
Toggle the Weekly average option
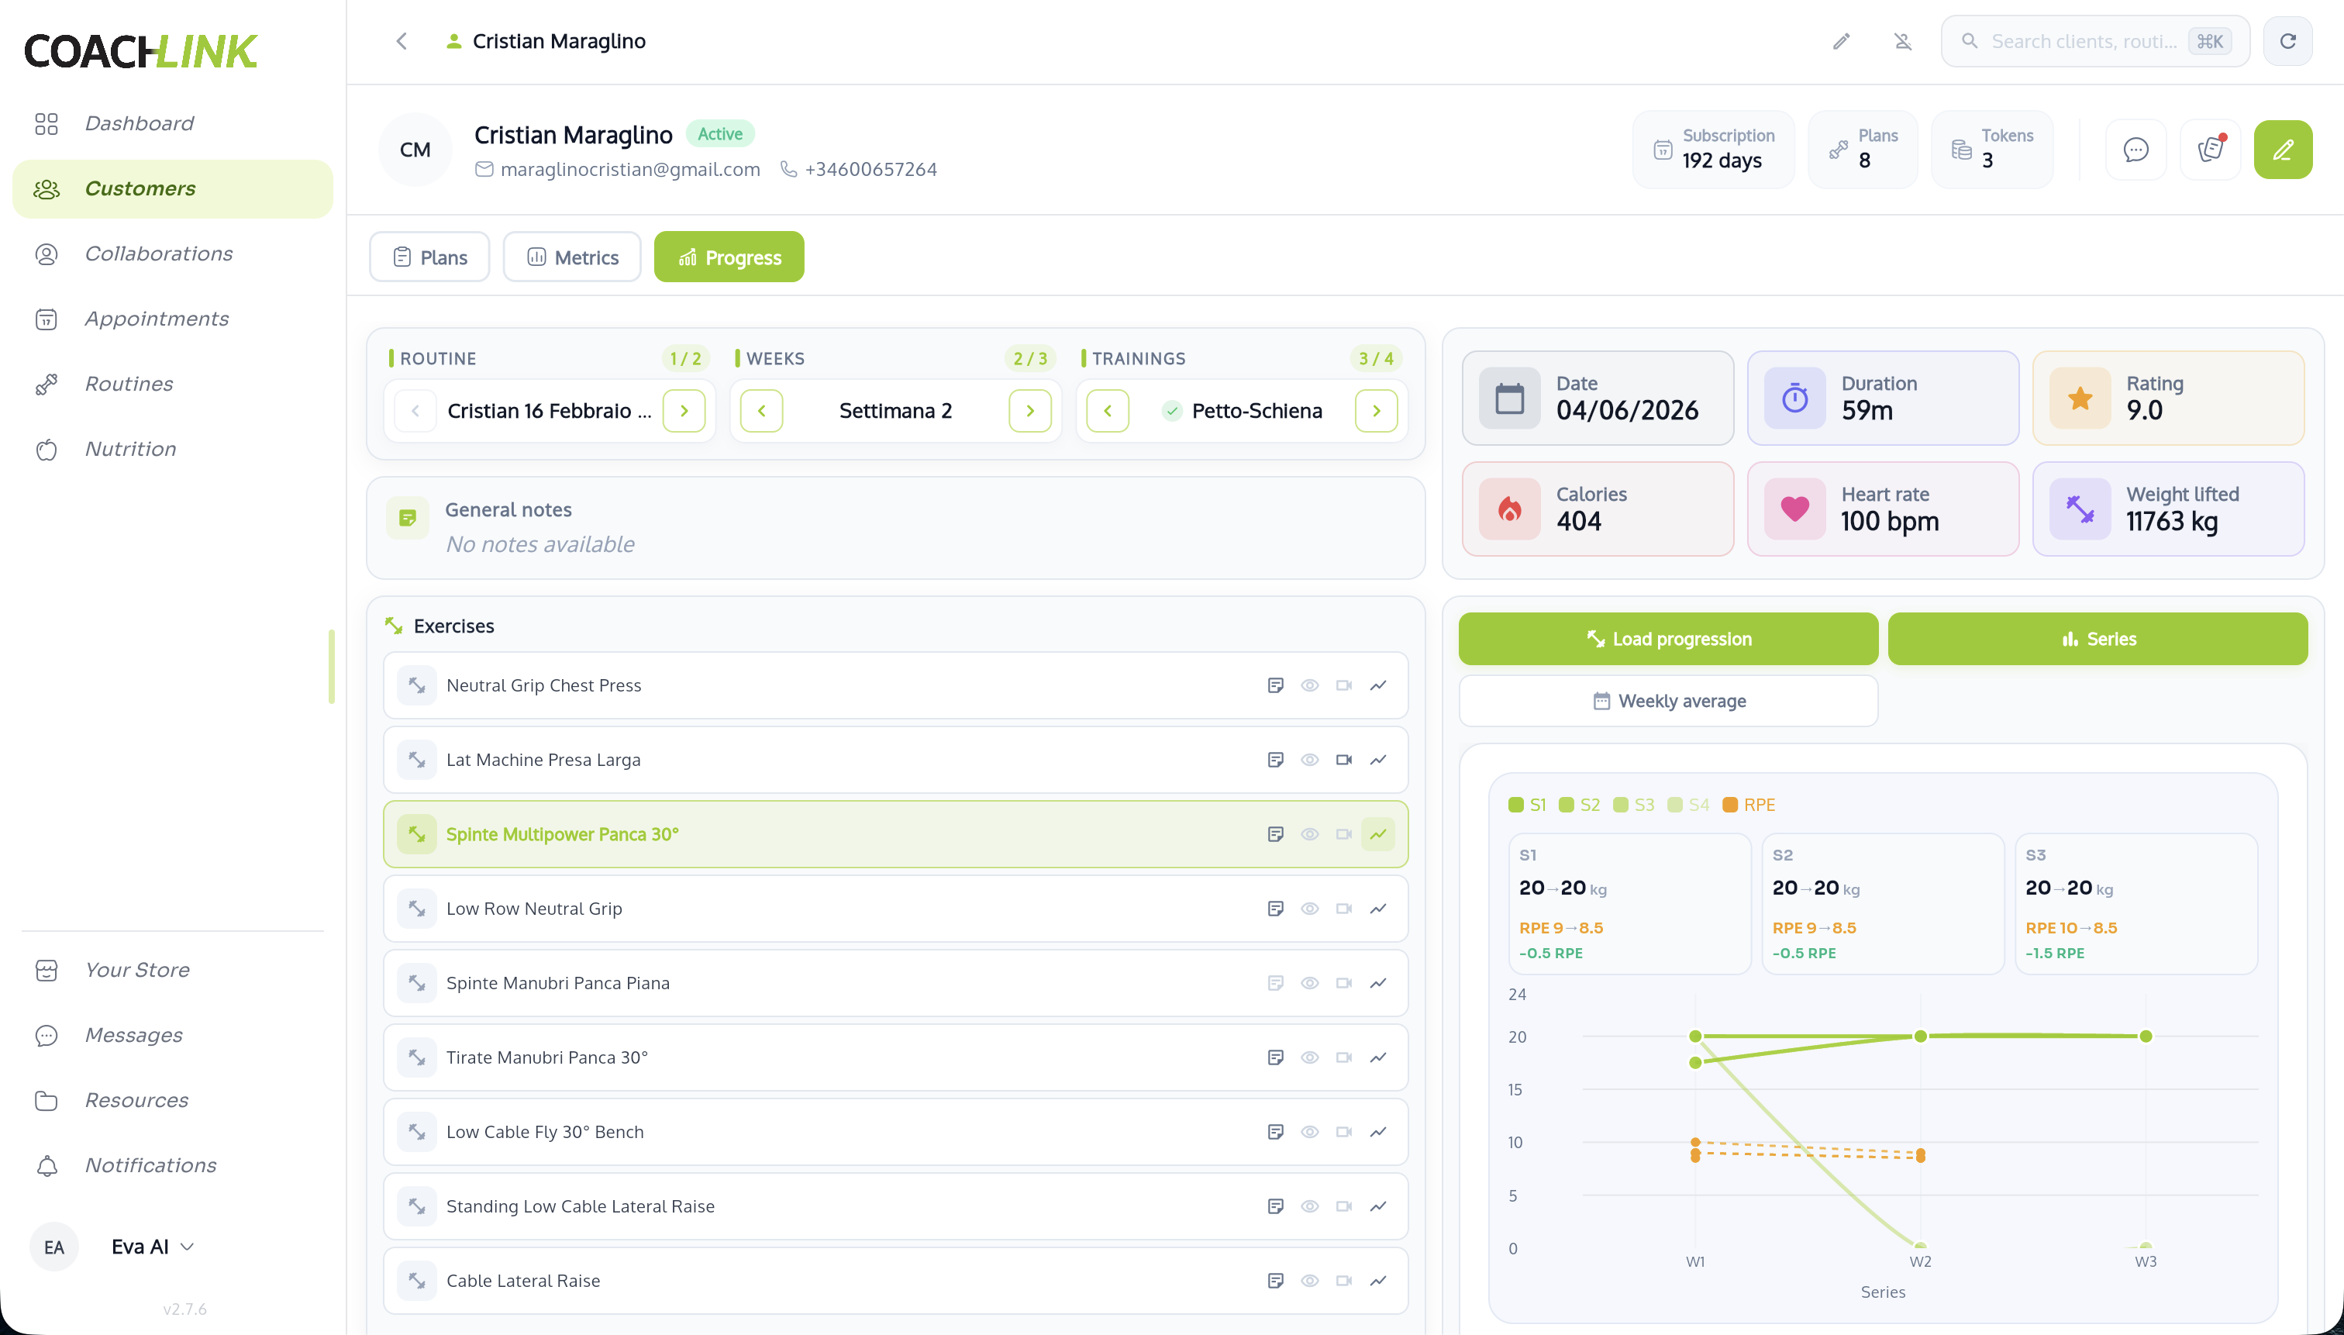[1668, 702]
